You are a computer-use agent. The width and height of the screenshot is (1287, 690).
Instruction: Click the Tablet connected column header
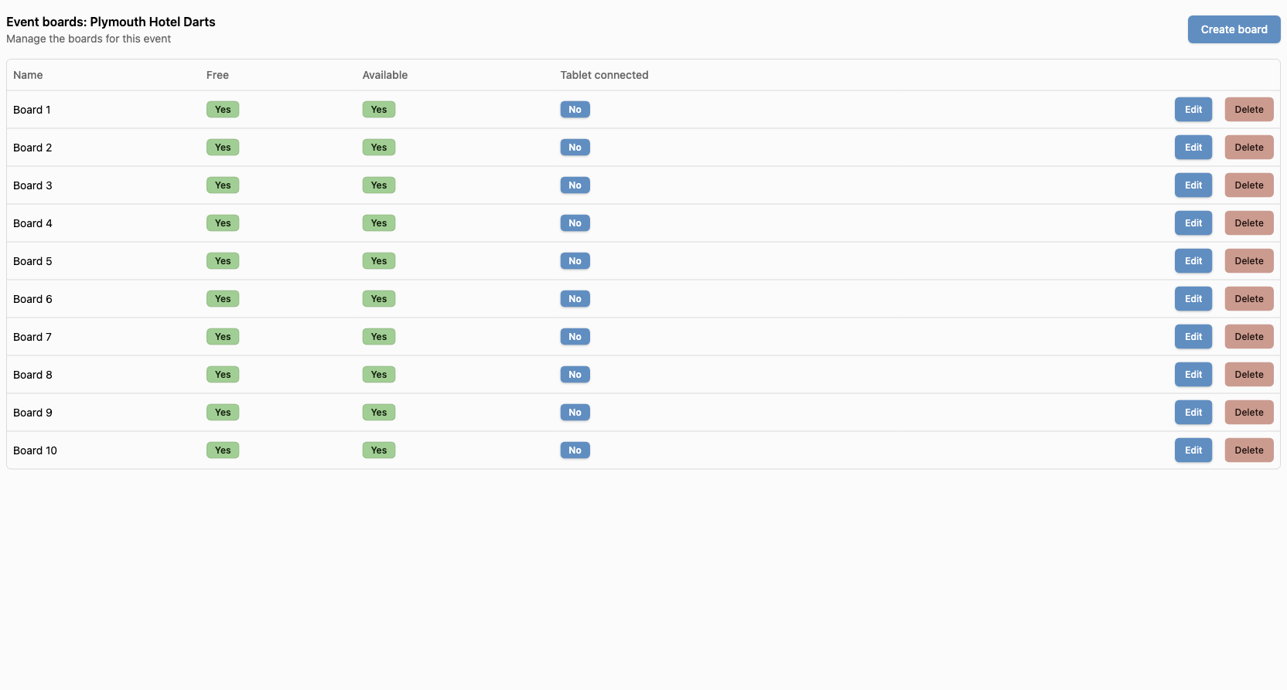tap(604, 75)
